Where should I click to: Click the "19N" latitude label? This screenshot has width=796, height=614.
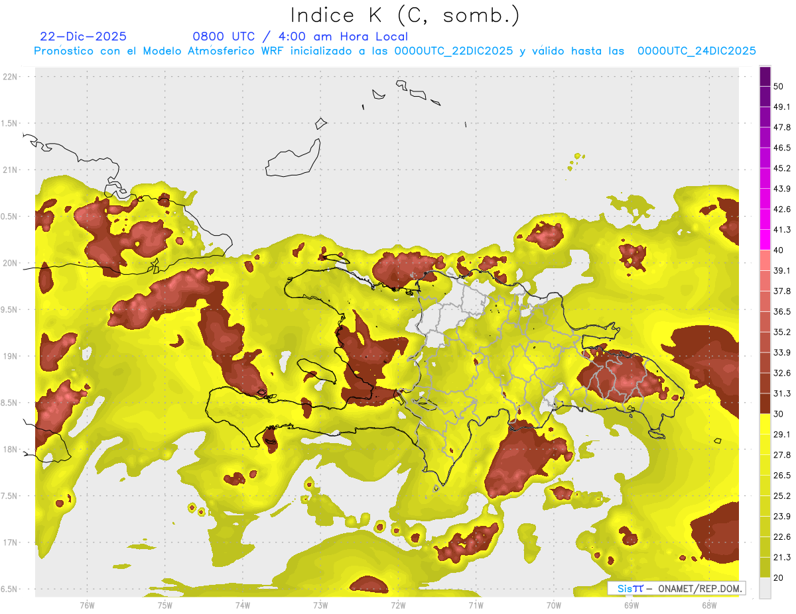9,356
